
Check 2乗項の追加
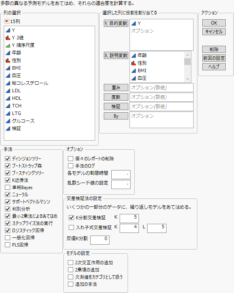tap(71, 270)
